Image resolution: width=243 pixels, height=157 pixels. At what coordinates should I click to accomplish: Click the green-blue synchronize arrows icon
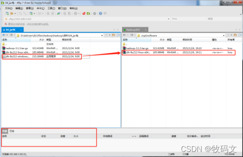[x=58, y=14]
